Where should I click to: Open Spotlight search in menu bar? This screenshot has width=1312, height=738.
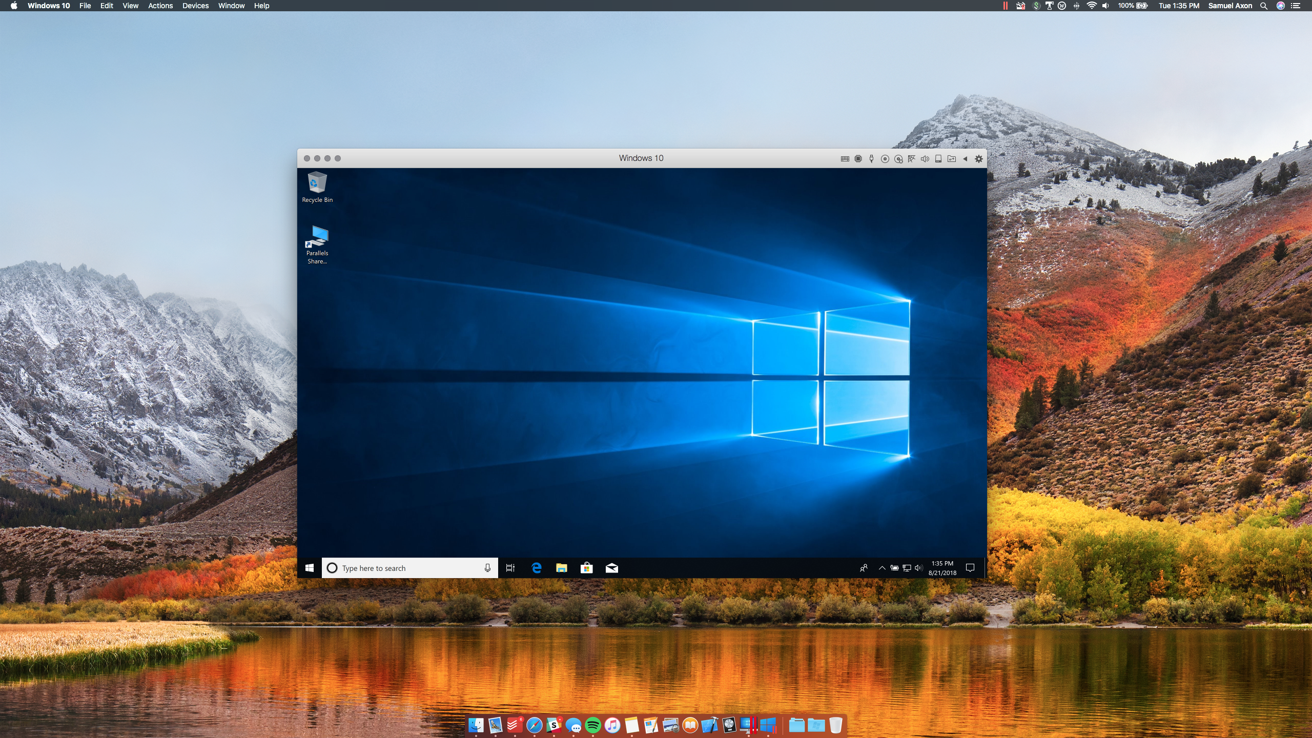click(x=1264, y=6)
